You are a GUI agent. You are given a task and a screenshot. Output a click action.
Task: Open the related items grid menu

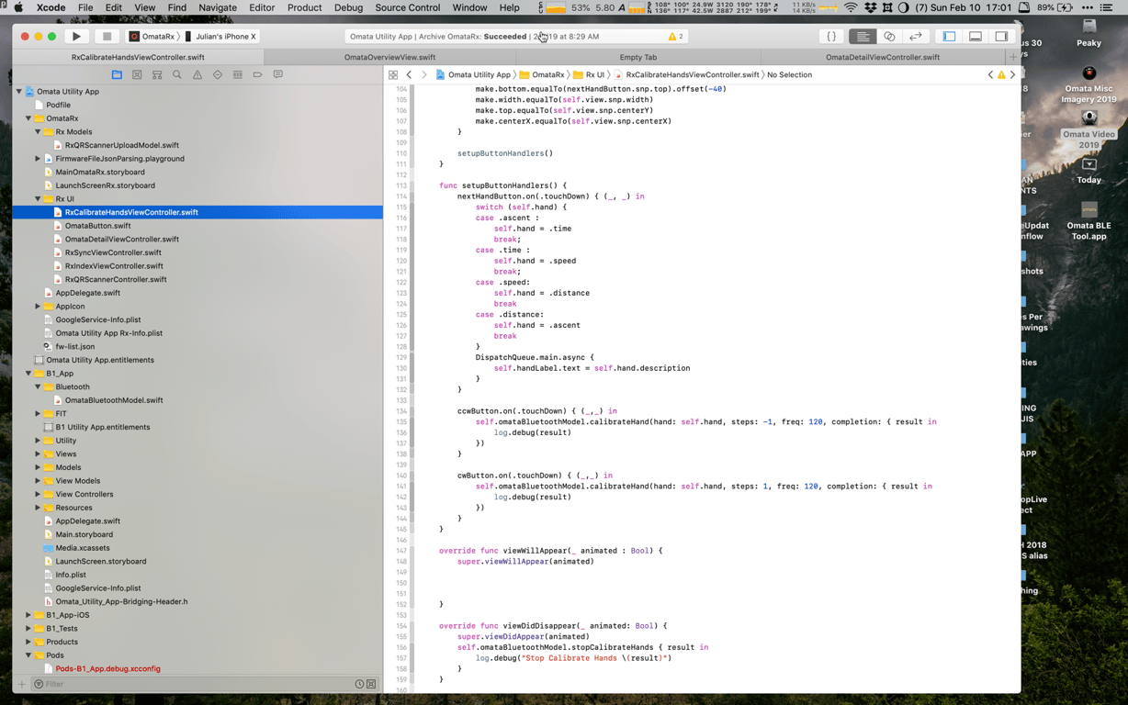click(x=393, y=74)
